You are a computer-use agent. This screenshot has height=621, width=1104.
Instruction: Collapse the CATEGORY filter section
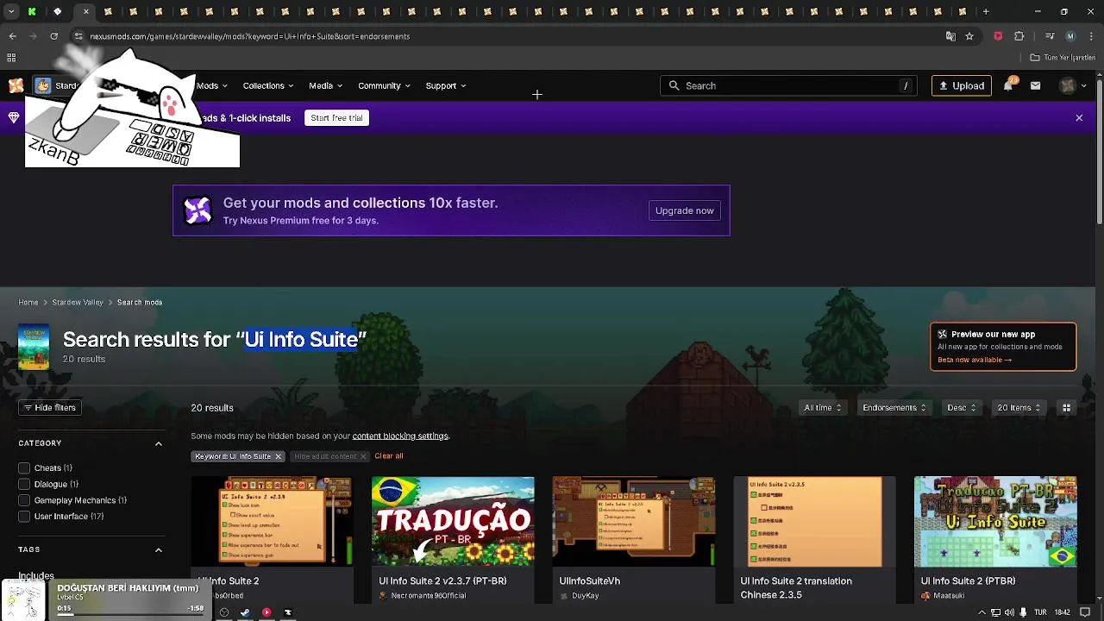[159, 443]
